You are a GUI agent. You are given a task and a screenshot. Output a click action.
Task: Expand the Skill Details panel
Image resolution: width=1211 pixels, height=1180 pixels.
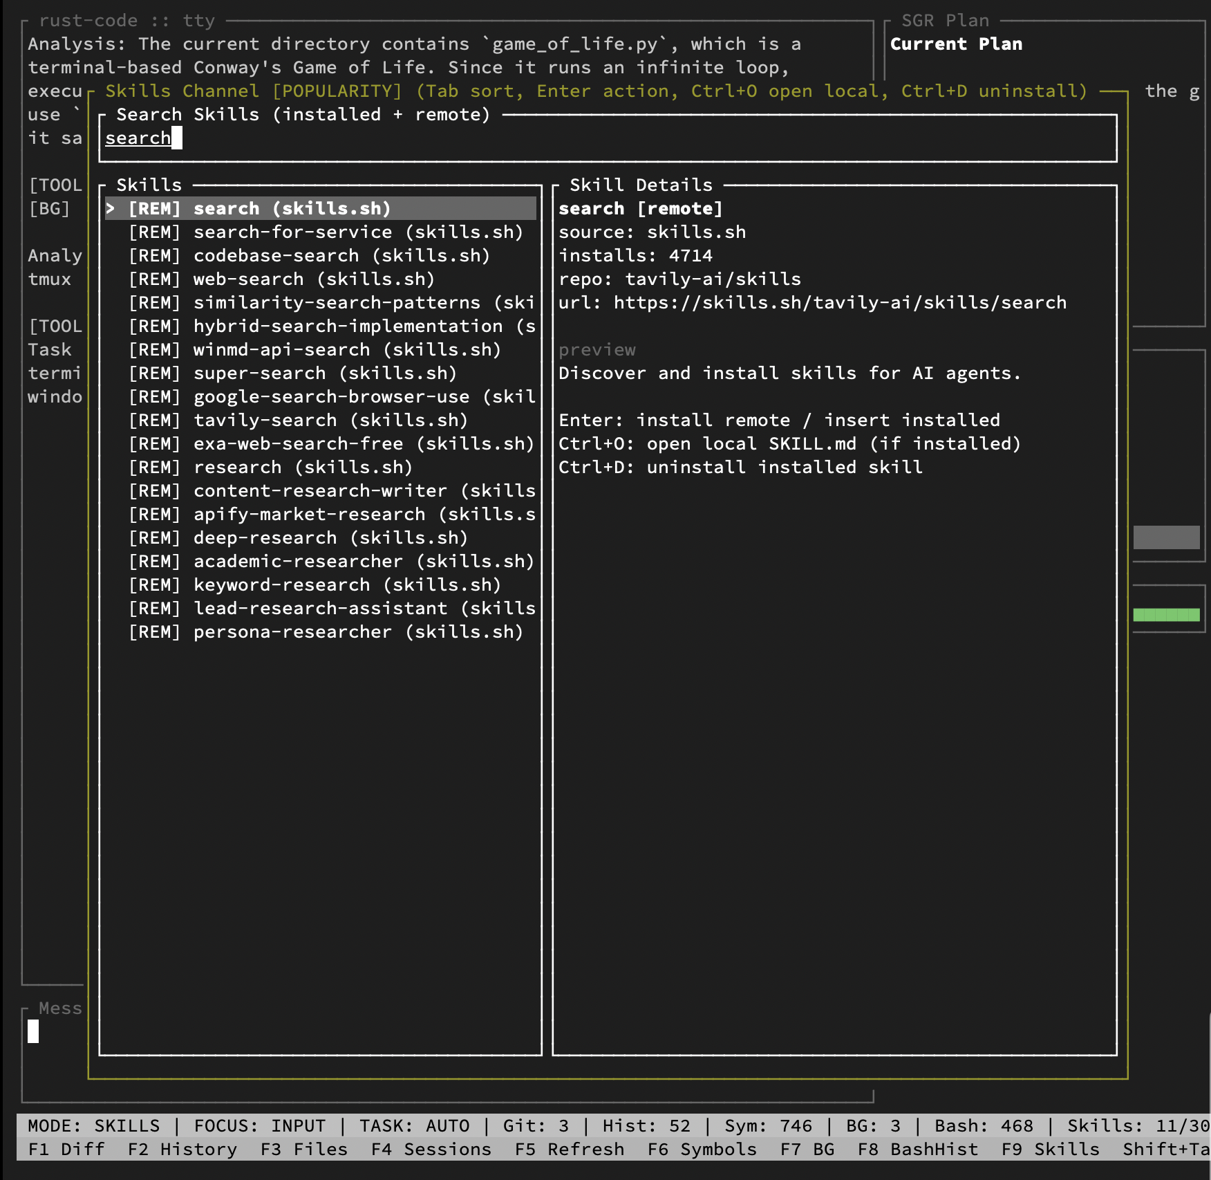tap(640, 184)
